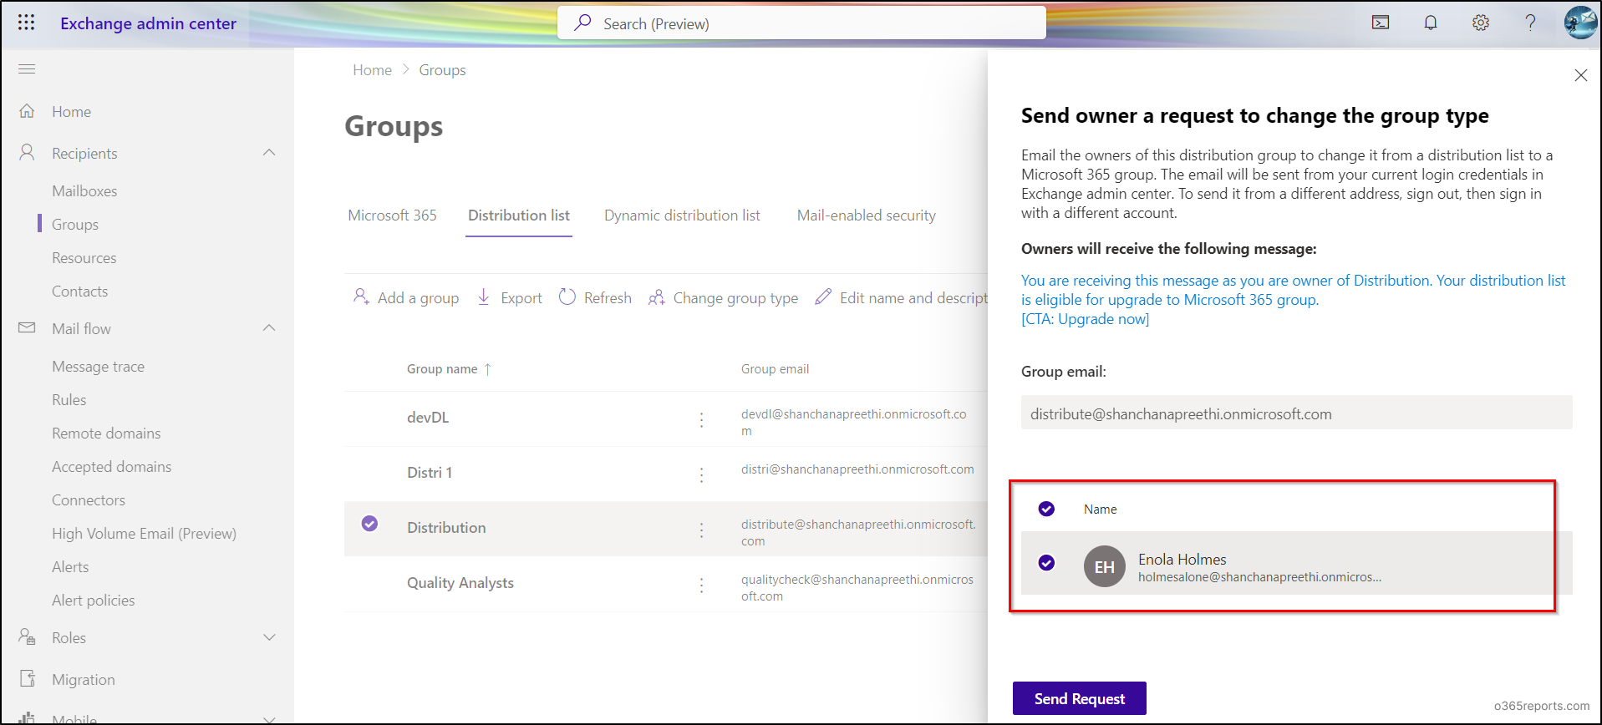Collapse the Recipients section
Screen dimensions: 1602x725
[x=269, y=153]
